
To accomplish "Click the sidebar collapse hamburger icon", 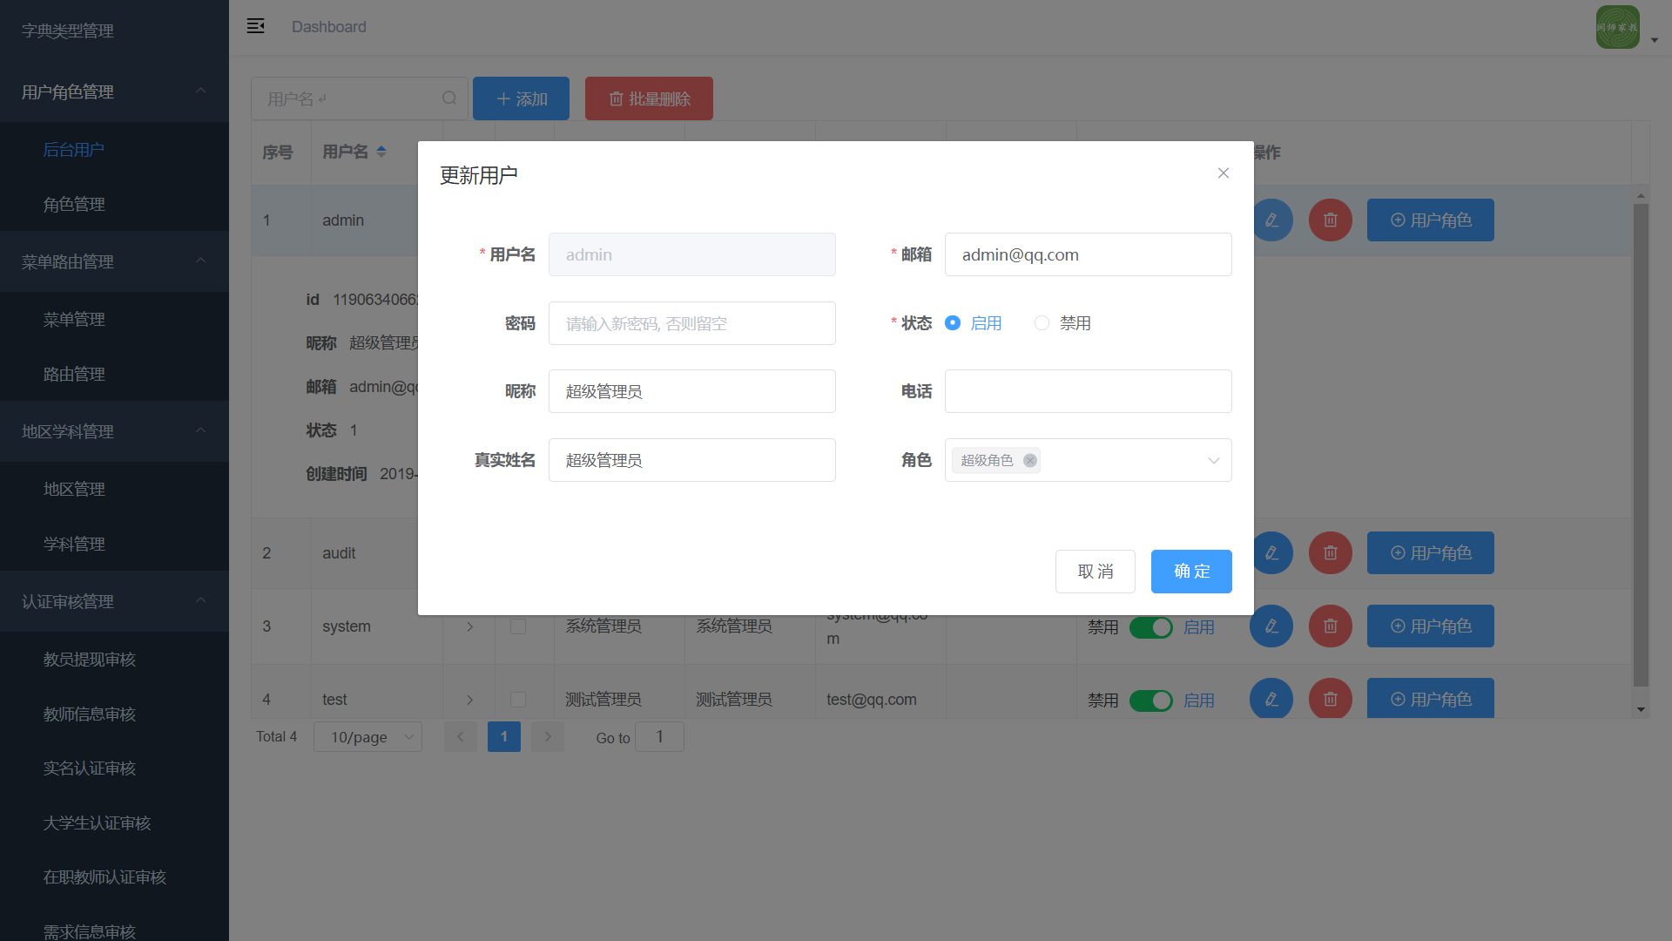I will point(255,26).
